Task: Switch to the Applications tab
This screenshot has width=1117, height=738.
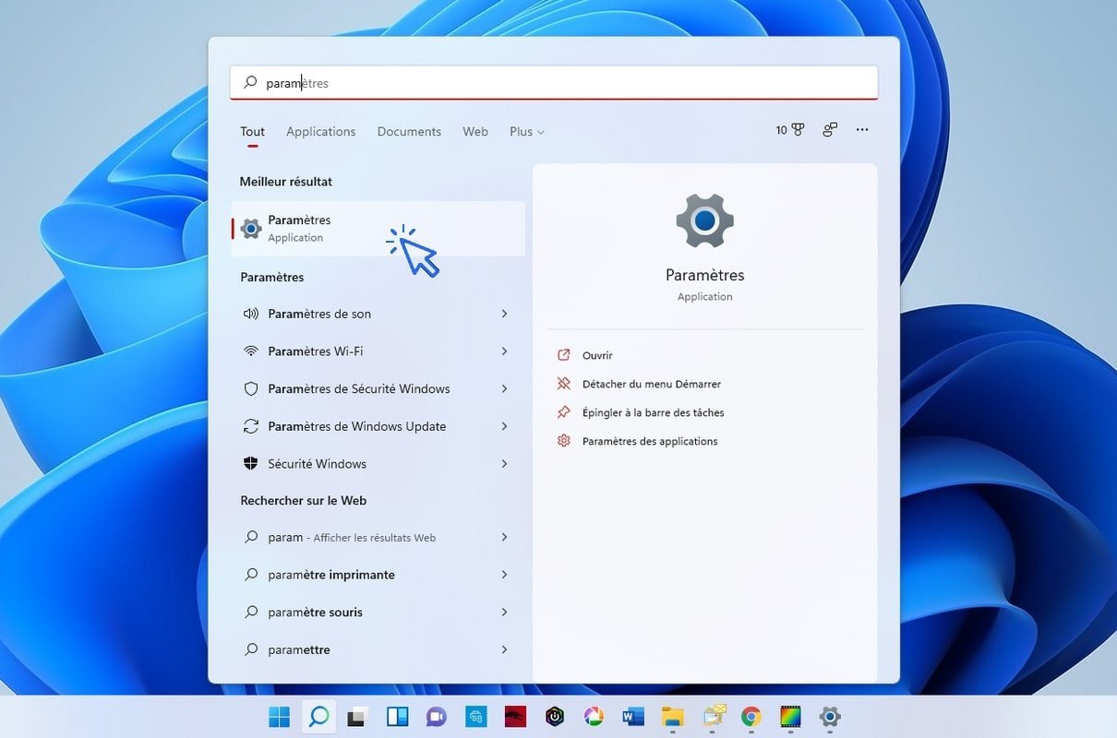Action: click(320, 131)
